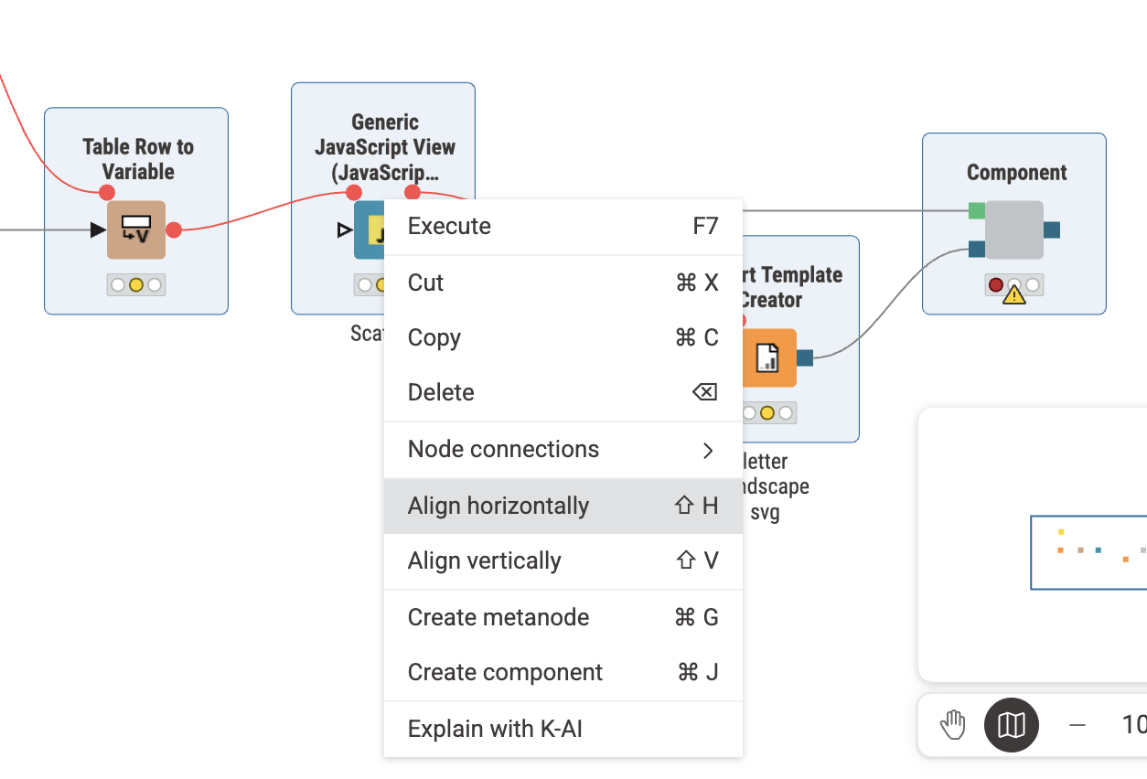Click the Table Row to Variable node icon
This screenshot has width=1147, height=779.
click(x=136, y=230)
